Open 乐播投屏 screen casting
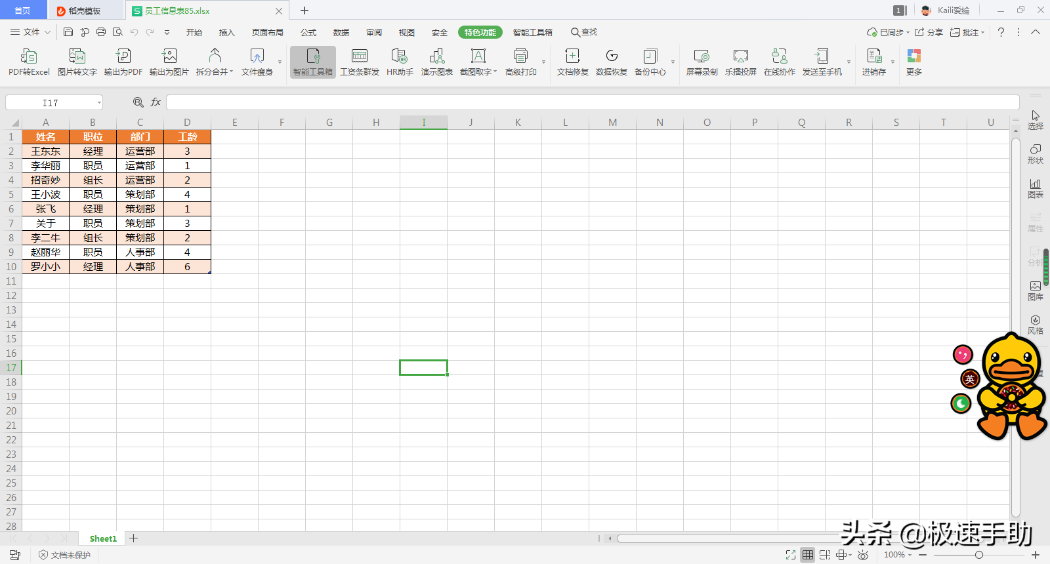Image resolution: width=1050 pixels, height=564 pixels. pos(741,62)
